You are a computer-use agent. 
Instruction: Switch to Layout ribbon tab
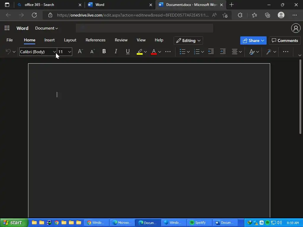click(70, 40)
